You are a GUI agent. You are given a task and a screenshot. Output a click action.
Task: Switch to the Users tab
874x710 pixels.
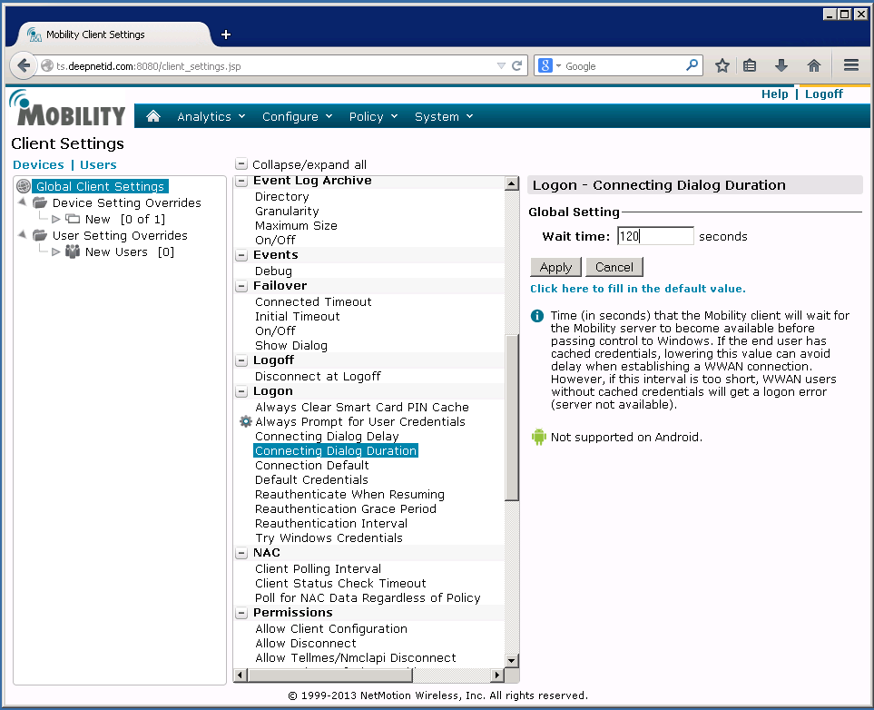point(98,164)
